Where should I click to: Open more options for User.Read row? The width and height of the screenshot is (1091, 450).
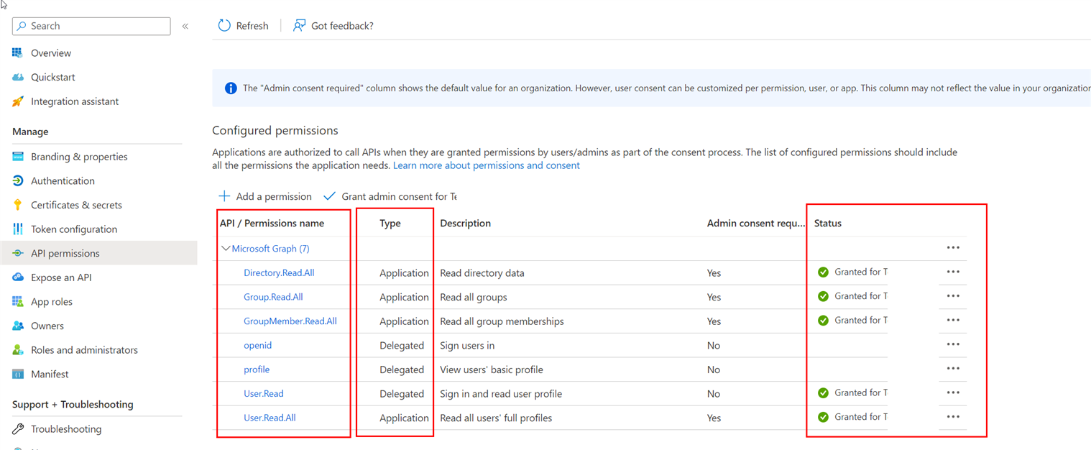point(953,392)
